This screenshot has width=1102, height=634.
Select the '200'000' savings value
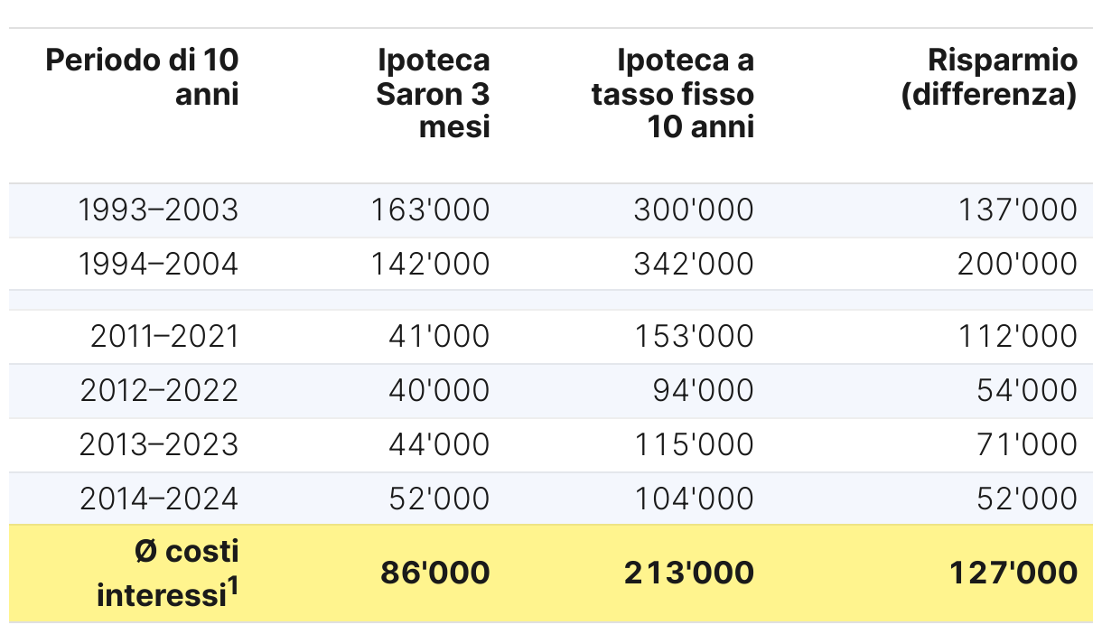[x=1018, y=265]
